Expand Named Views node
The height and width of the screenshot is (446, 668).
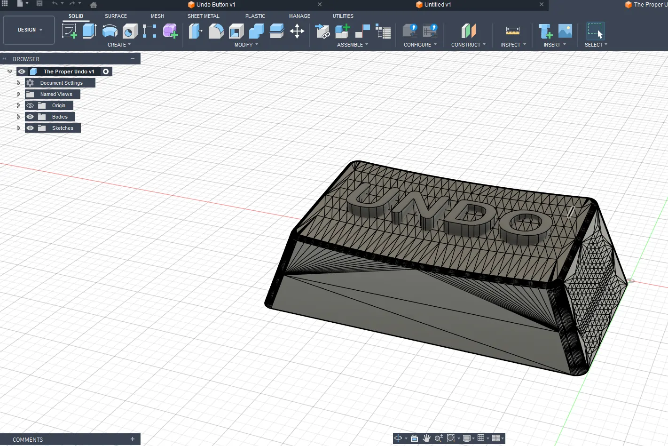[18, 94]
